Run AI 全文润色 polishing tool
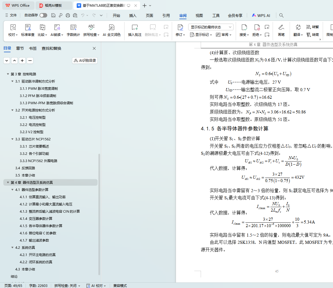 [111, 28]
